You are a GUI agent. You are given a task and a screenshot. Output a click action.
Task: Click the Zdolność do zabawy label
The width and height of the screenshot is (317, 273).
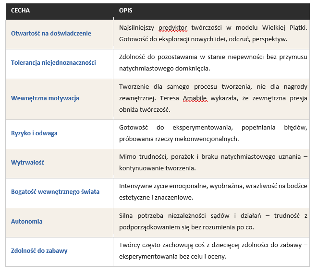39,251
